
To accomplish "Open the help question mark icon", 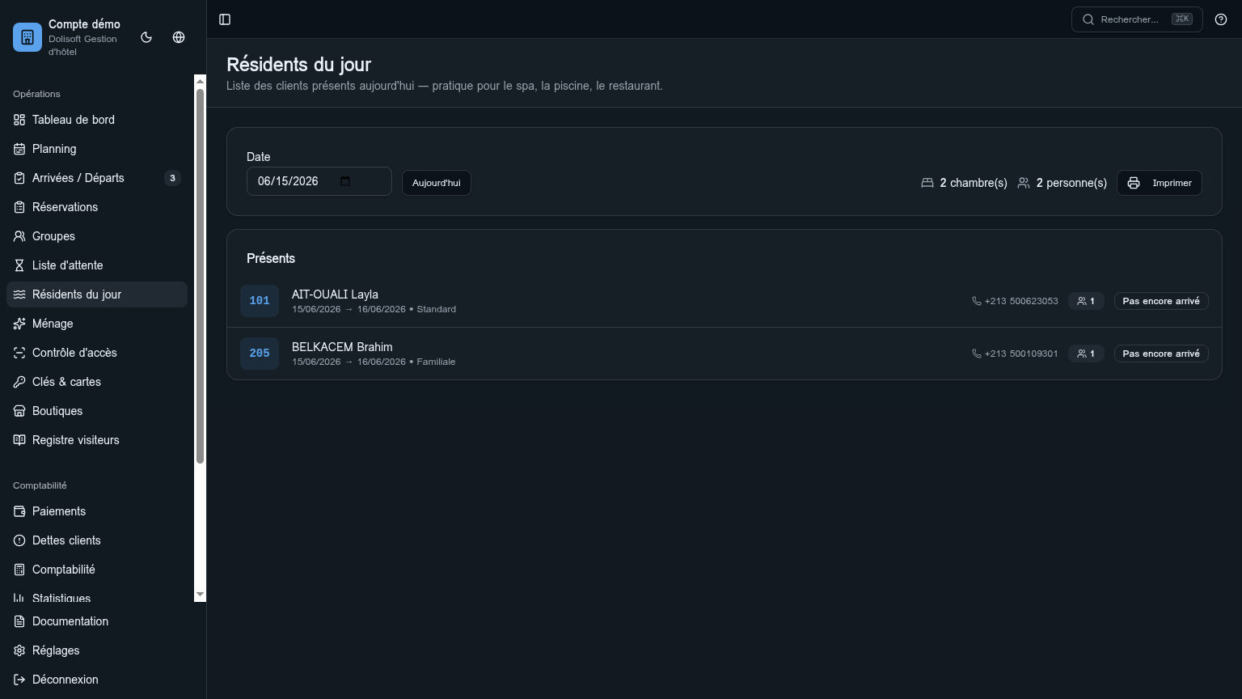I will coord(1221,19).
